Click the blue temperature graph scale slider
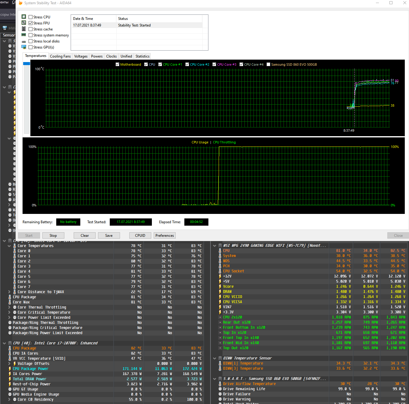The image size is (409, 404). tap(26, 64)
